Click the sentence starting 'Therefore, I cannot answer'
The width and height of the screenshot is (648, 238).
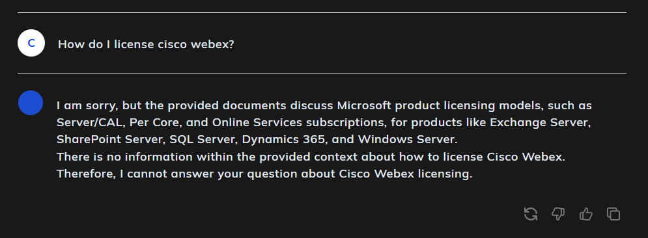[264, 174]
